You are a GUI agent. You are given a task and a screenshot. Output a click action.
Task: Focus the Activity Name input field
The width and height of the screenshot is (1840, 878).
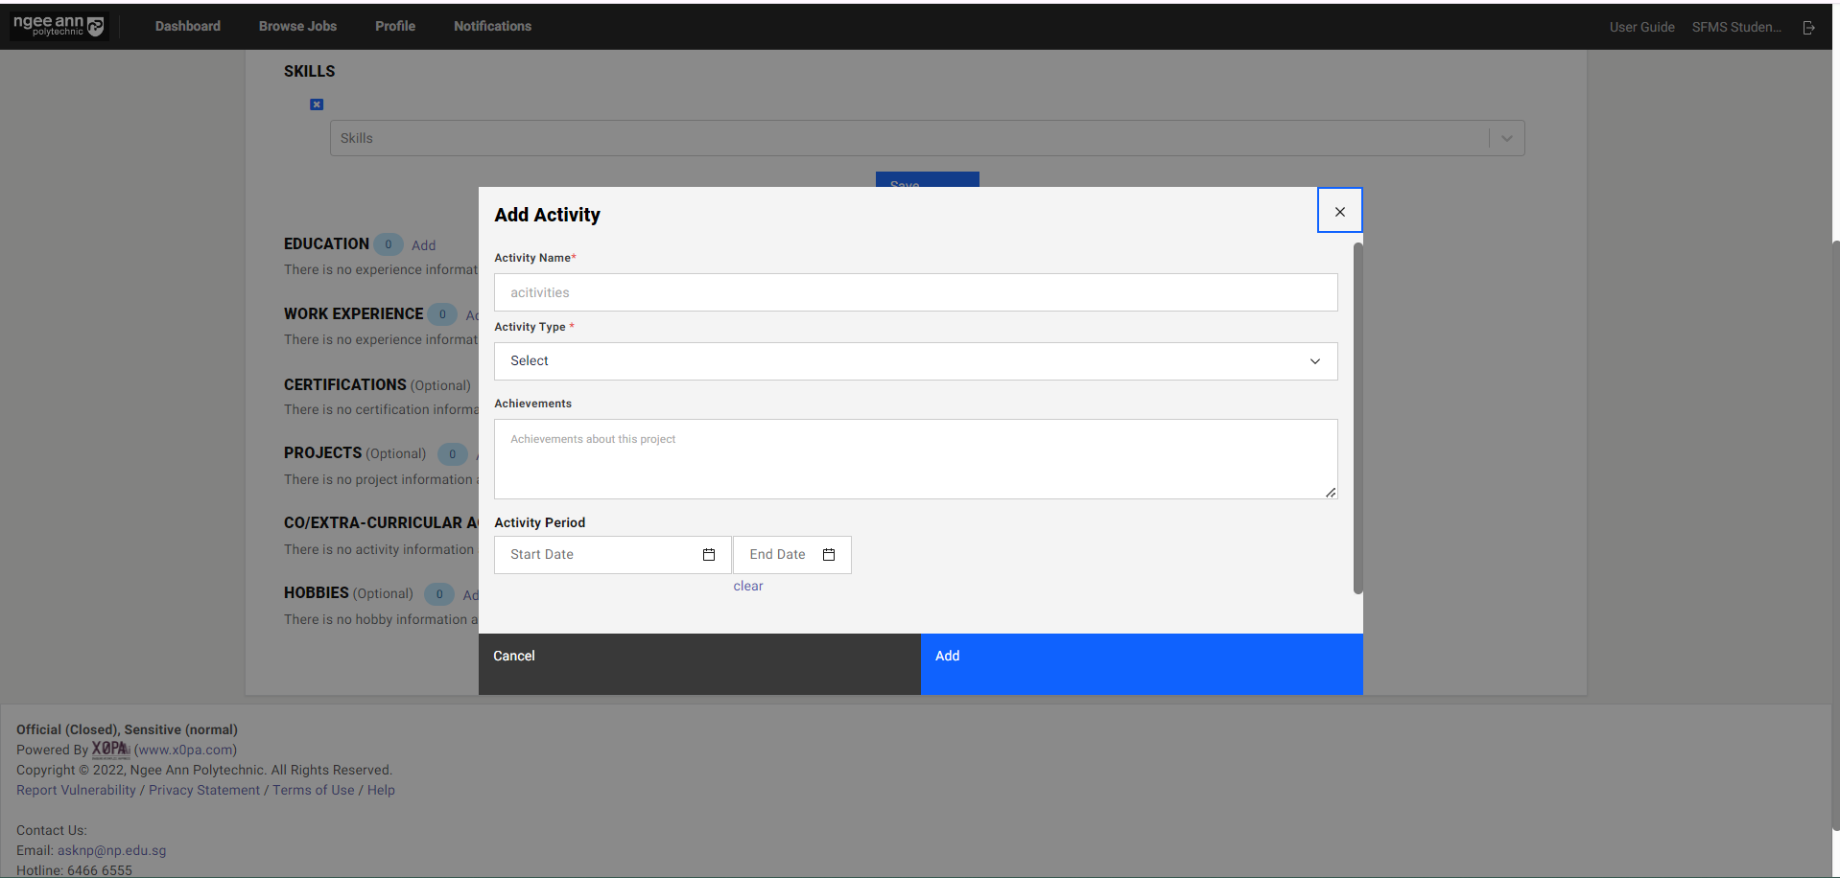pos(915,292)
